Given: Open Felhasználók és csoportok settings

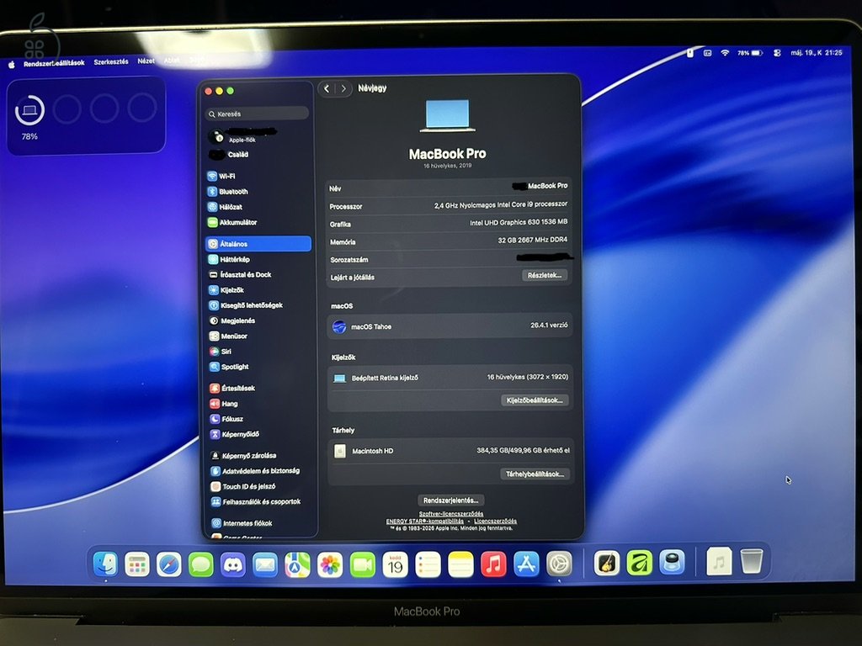Looking at the screenshot, I should click(258, 502).
